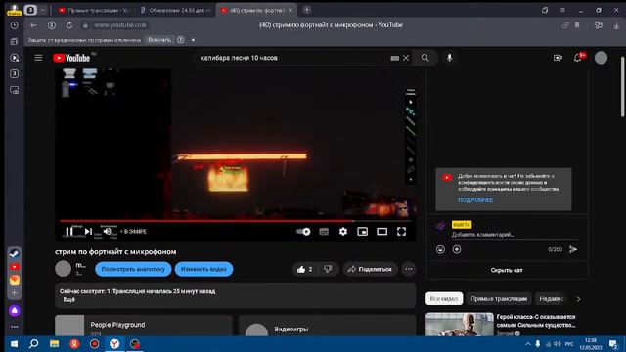Start voice search with microphone
Viewport: 626px width, 352px height.
[449, 58]
